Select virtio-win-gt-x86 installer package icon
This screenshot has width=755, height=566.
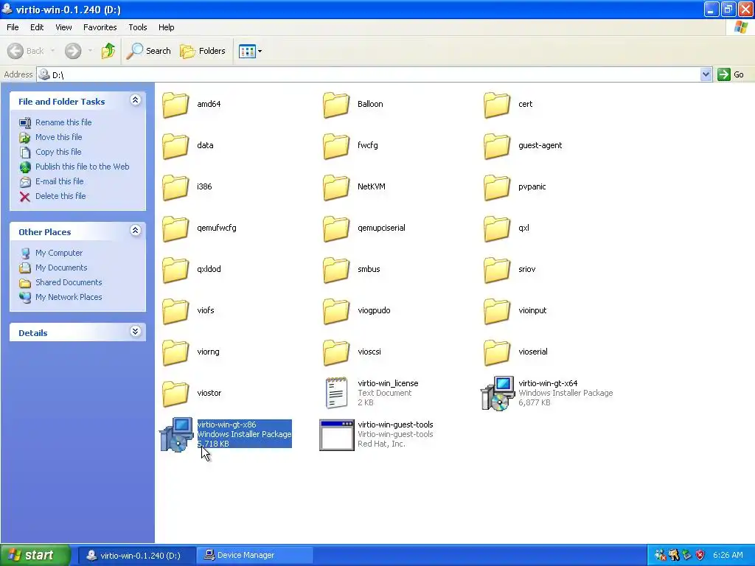click(176, 435)
